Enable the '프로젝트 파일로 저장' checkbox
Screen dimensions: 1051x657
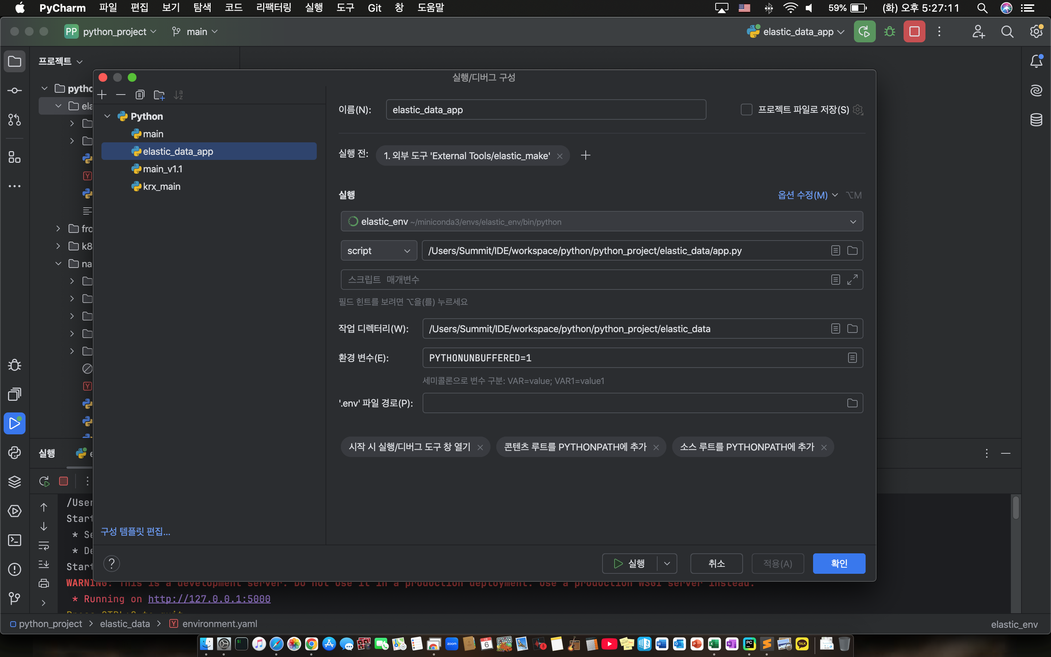coord(746,109)
